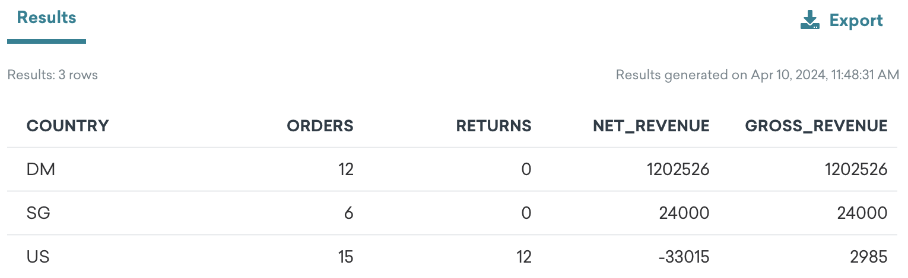Click the SG orders value 6

pyautogui.click(x=348, y=213)
